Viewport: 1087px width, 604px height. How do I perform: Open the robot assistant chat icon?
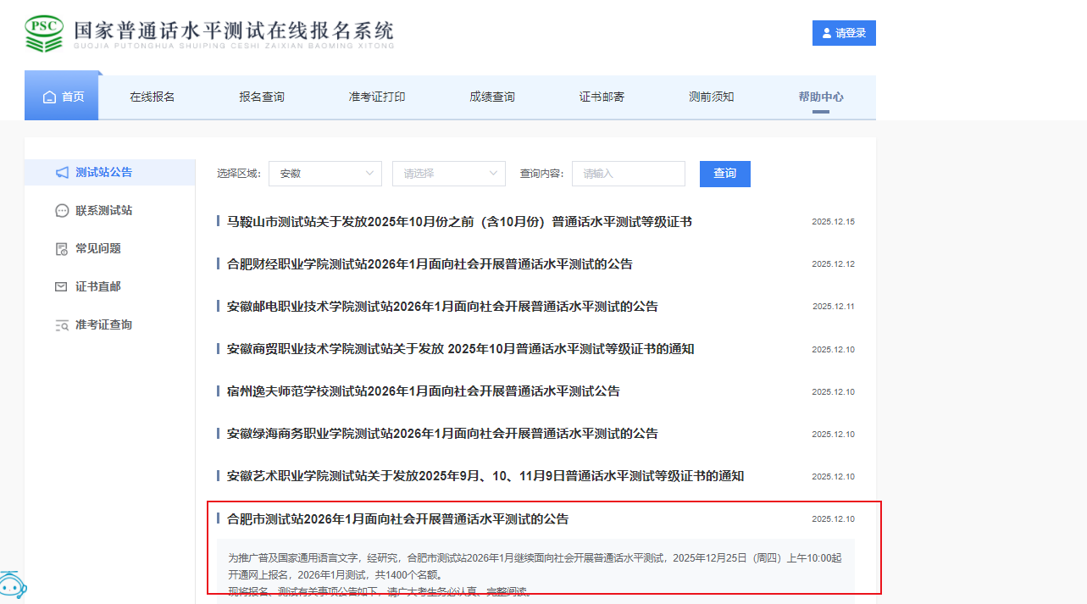(11, 586)
